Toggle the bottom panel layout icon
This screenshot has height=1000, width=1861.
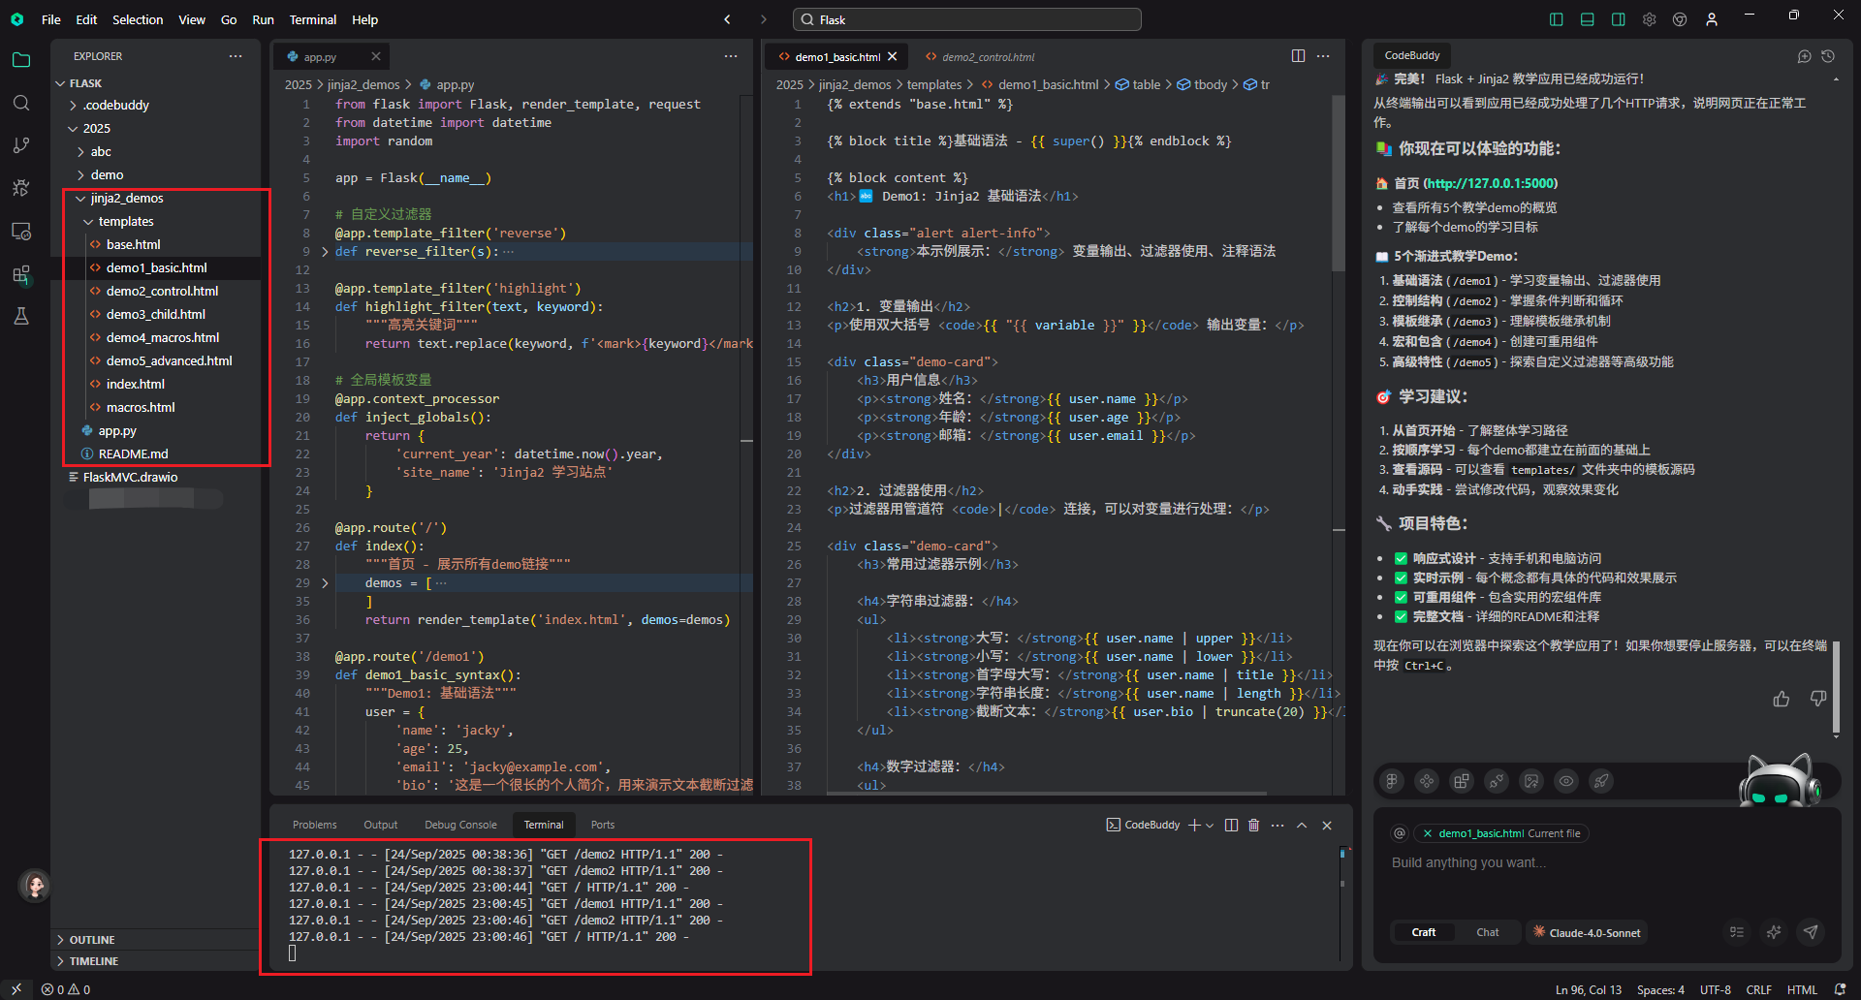(x=1587, y=19)
